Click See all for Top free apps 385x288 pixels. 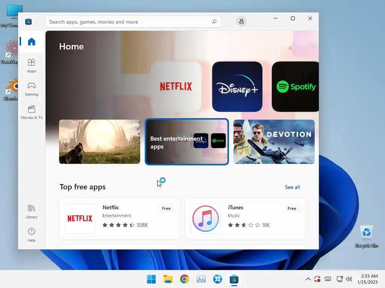(x=292, y=187)
